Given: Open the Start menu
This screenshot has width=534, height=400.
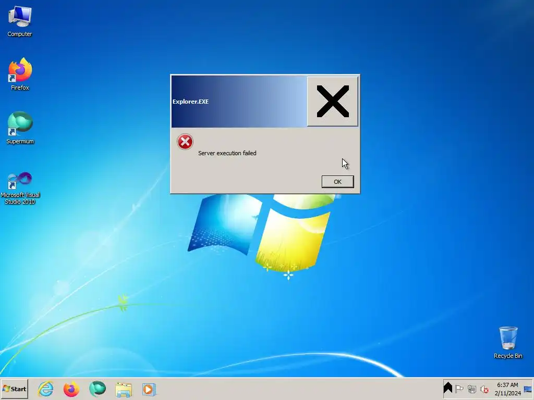Looking at the screenshot, I should point(14,389).
